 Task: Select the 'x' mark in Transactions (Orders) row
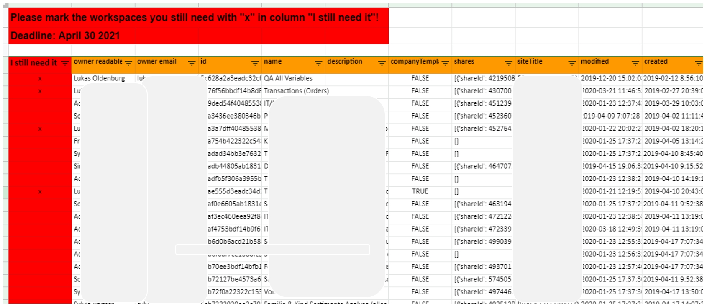[40, 91]
